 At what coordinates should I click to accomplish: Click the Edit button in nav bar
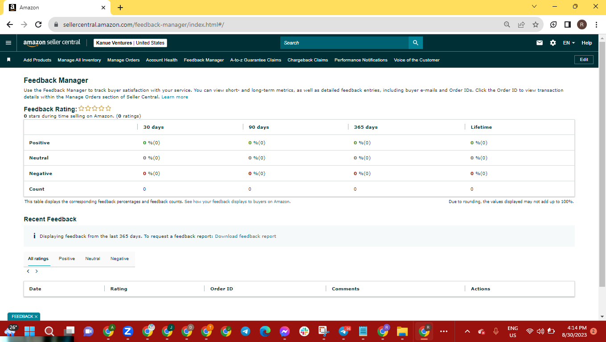(584, 60)
